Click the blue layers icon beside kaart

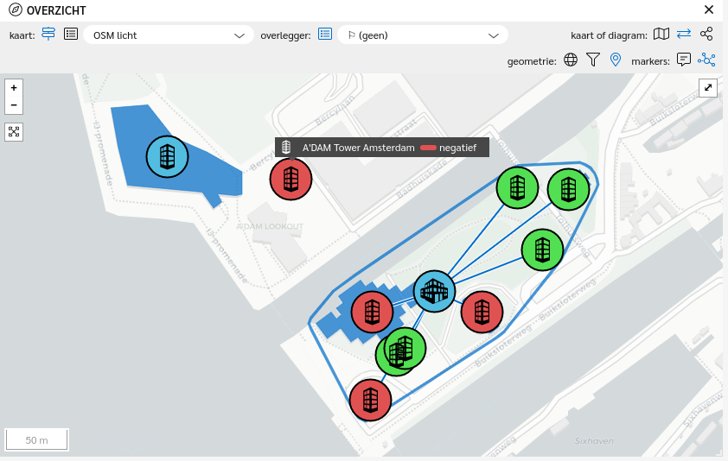[x=48, y=35]
